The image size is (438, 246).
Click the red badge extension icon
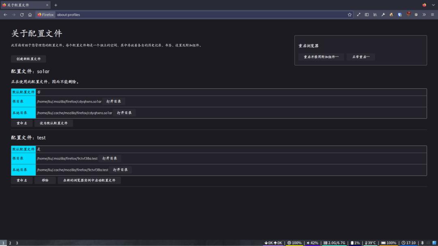[x=408, y=14]
